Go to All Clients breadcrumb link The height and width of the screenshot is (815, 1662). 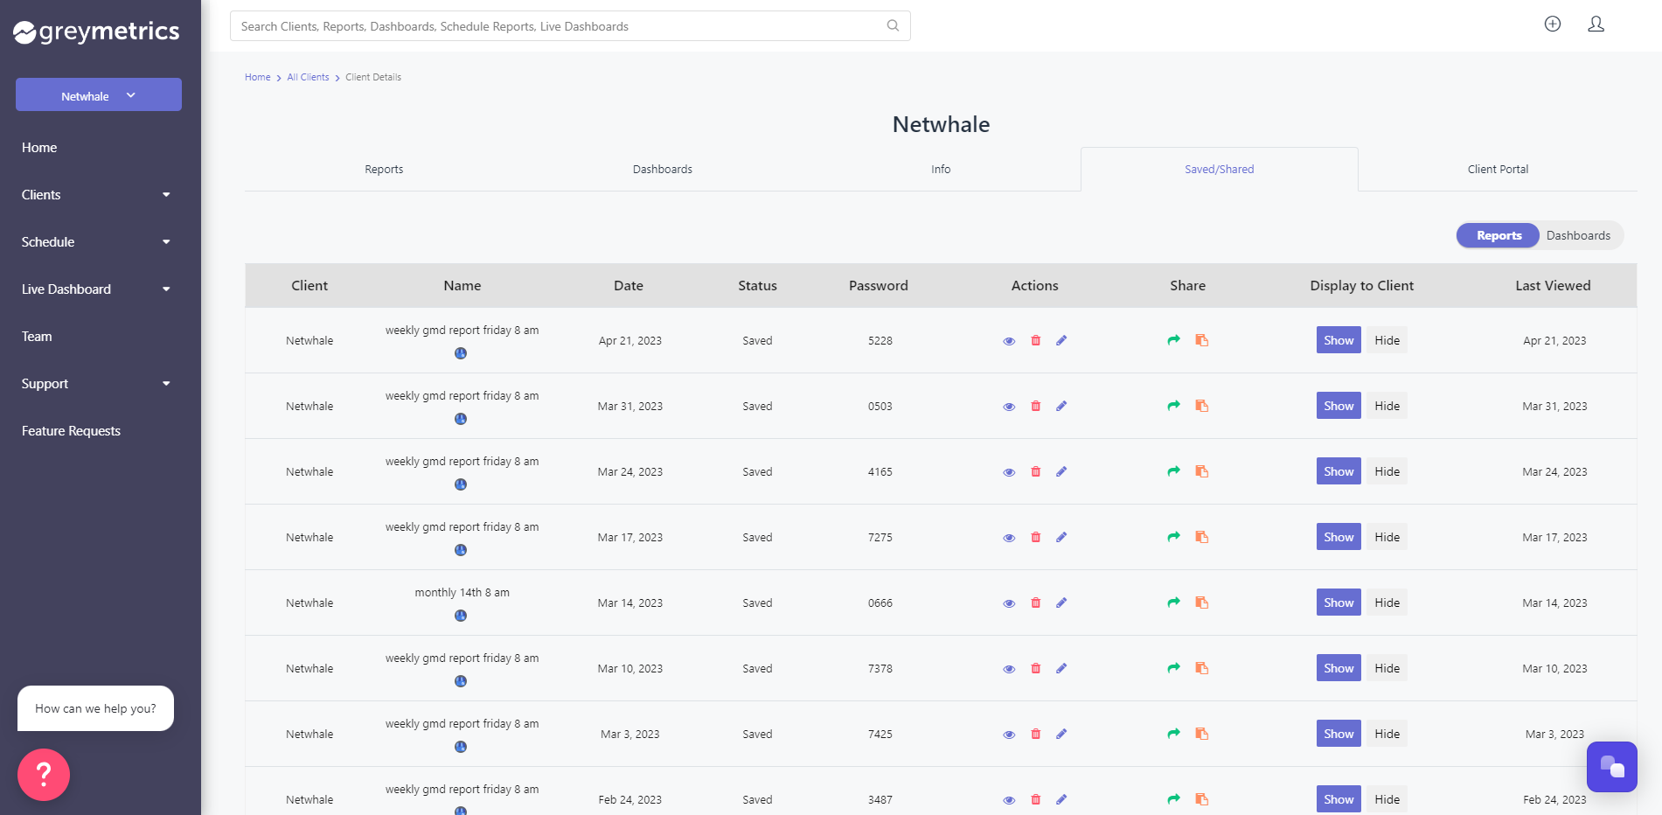coord(308,77)
